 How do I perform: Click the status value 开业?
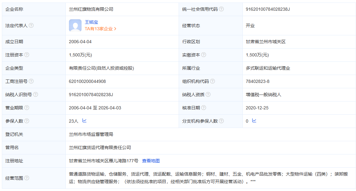(250, 26)
